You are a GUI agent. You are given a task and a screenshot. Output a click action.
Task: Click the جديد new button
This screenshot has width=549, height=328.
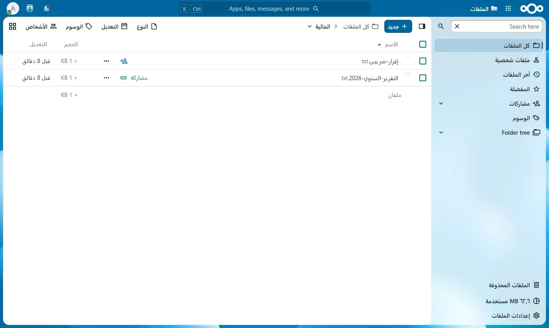[x=398, y=26]
